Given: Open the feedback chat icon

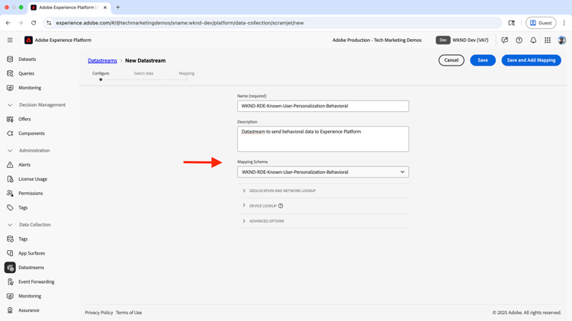Looking at the screenshot, I should pos(505,40).
